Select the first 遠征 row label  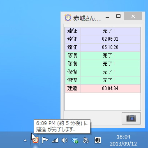[73, 31]
